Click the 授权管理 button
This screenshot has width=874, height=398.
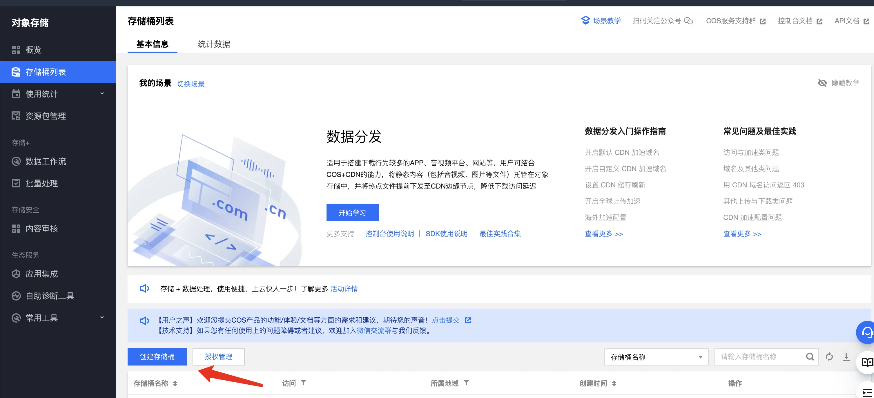pos(219,357)
